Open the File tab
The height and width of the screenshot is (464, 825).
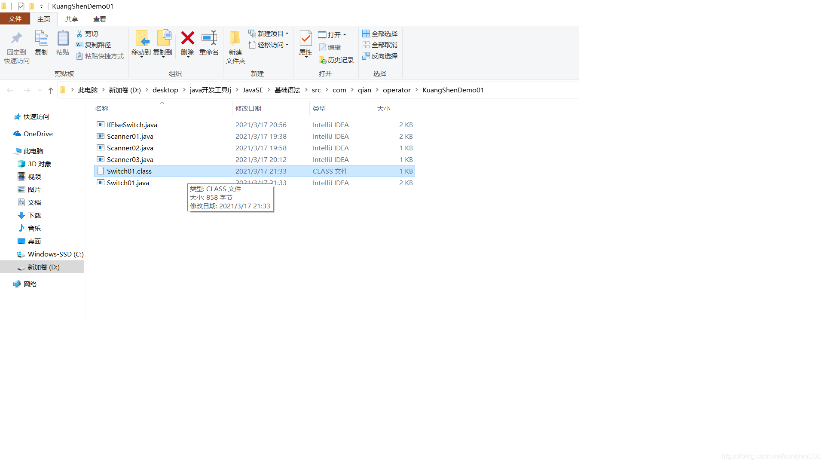(15, 19)
